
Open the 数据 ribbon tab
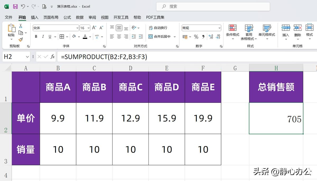coord(80,17)
